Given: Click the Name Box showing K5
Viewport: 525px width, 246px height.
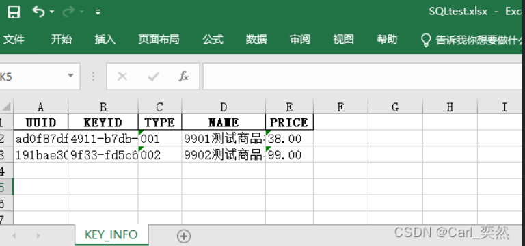Looking at the screenshot, I should coord(31,77).
